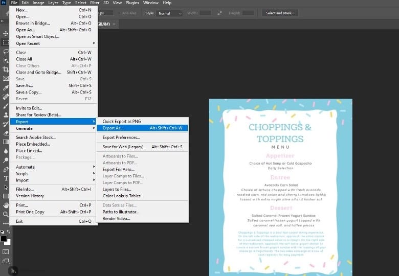Click the foreground color swatch
This screenshot has height=276, width=399.
pyautogui.click(x=4, y=239)
